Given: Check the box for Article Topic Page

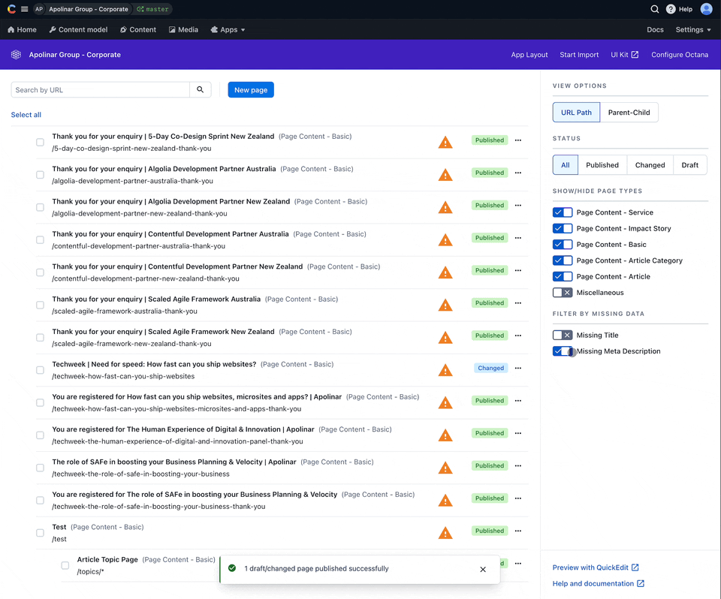Looking at the screenshot, I should pos(65,565).
